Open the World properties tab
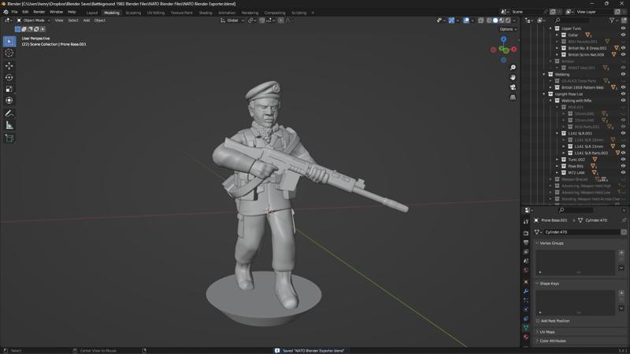The width and height of the screenshot is (630, 354). point(526,271)
